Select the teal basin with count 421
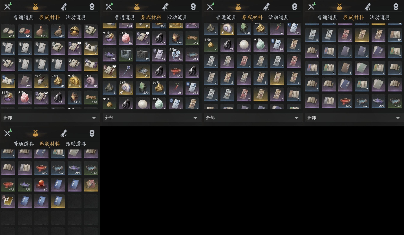This screenshot has height=235, width=404. [x=192, y=55]
